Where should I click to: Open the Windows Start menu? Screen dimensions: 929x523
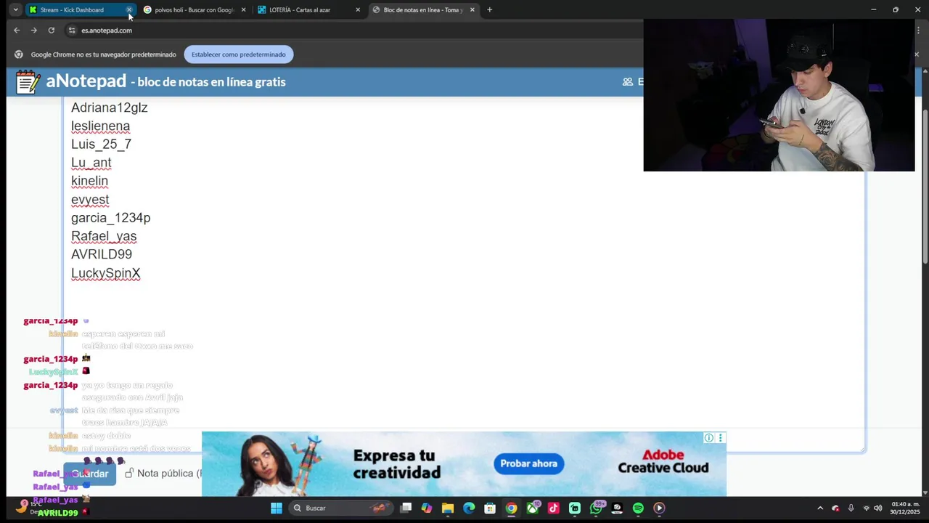click(x=277, y=508)
